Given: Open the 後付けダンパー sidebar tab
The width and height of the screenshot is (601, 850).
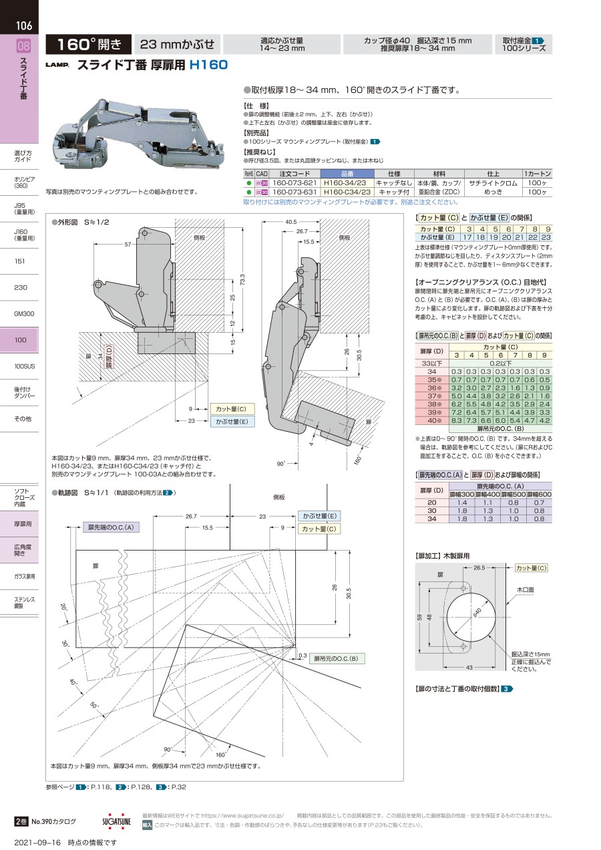Looking at the screenshot, I should coord(23,393).
